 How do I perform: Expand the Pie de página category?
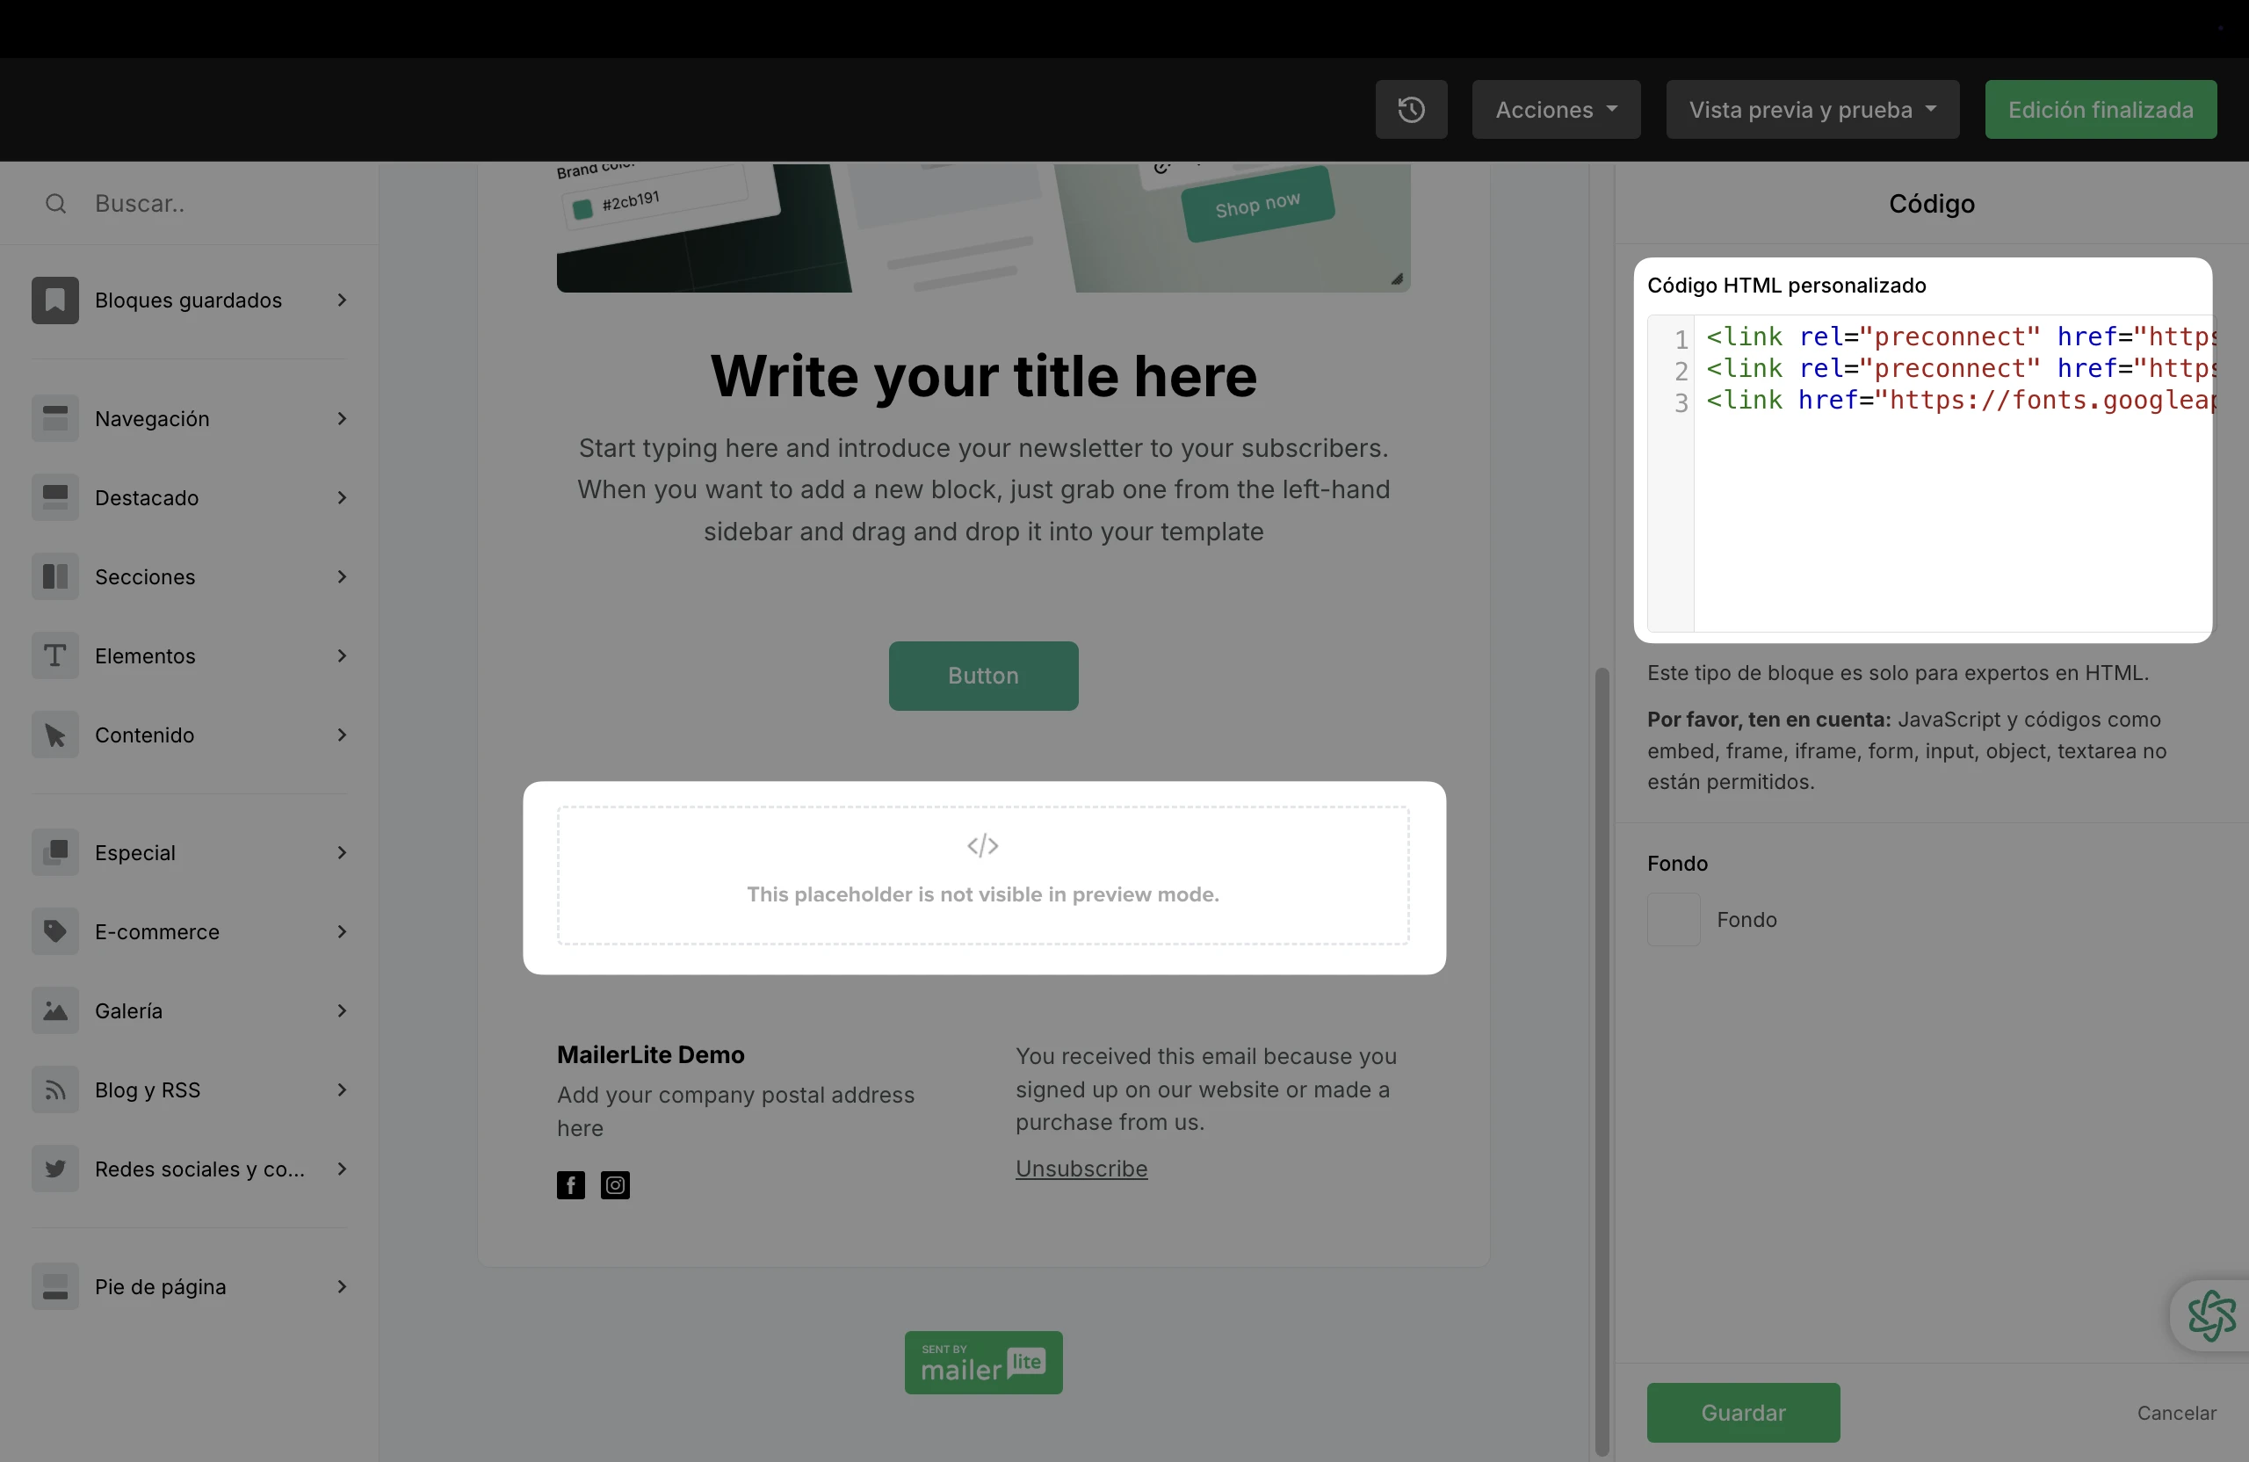point(189,1287)
